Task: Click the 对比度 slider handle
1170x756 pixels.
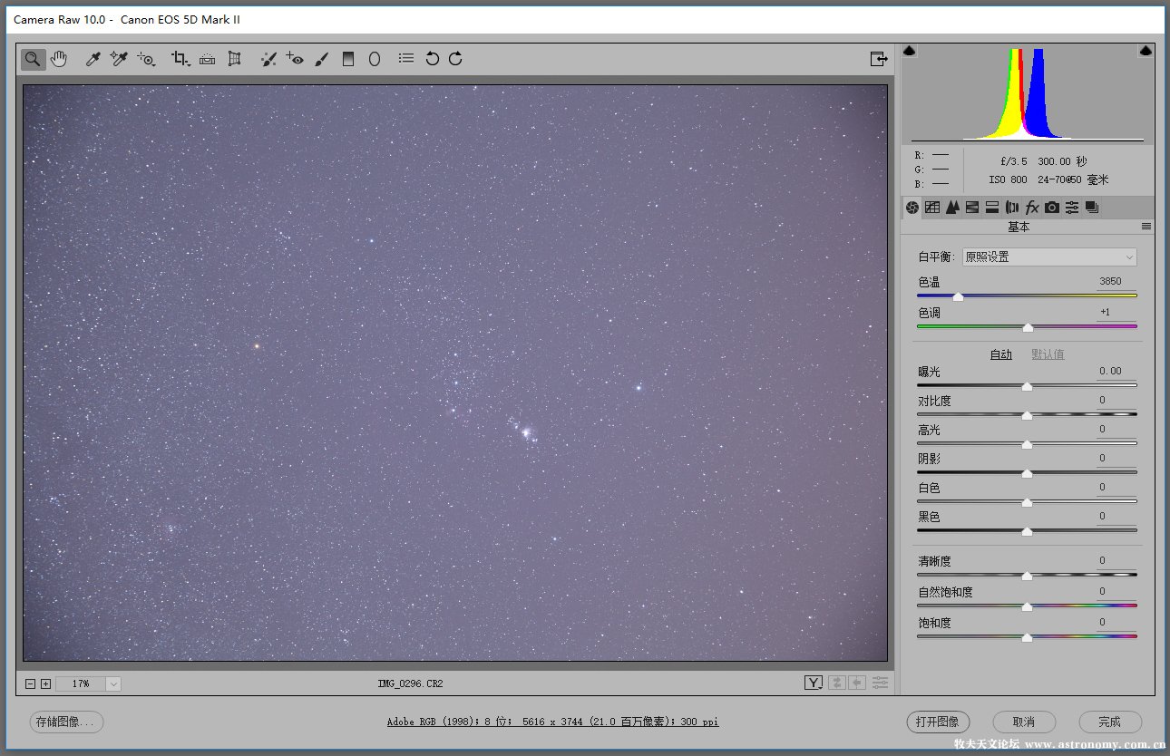Action: [1027, 415]
